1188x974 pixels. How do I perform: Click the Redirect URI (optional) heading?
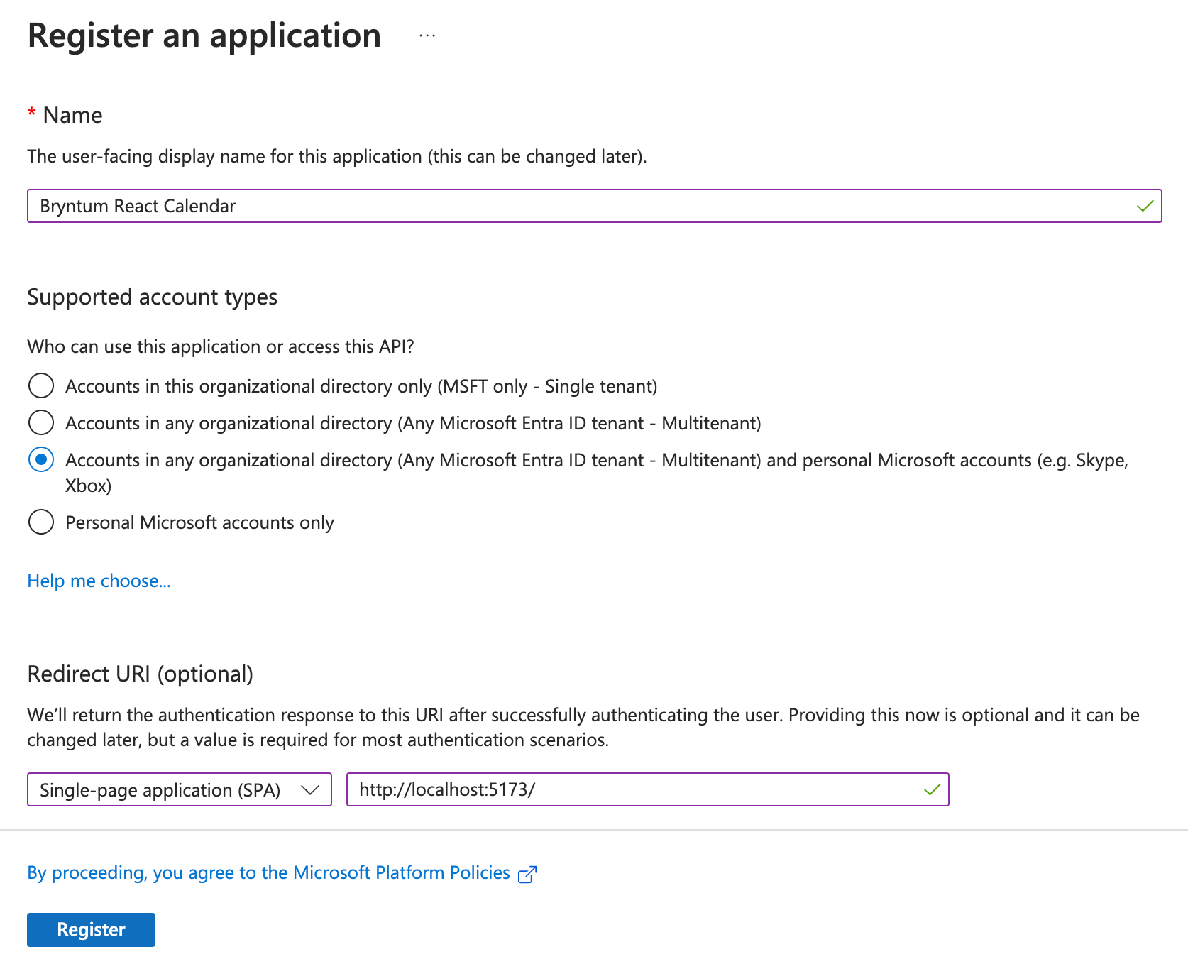[141, 674]
